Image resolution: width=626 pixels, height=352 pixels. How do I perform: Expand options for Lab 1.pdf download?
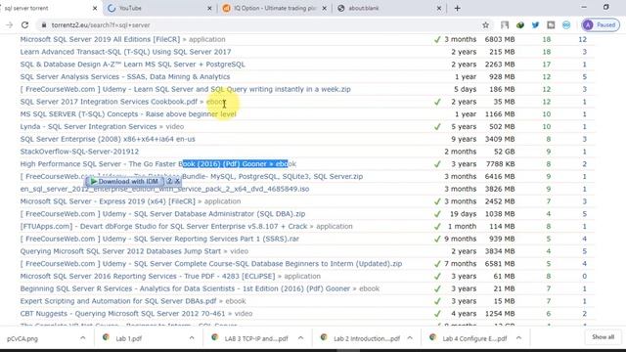192,338
